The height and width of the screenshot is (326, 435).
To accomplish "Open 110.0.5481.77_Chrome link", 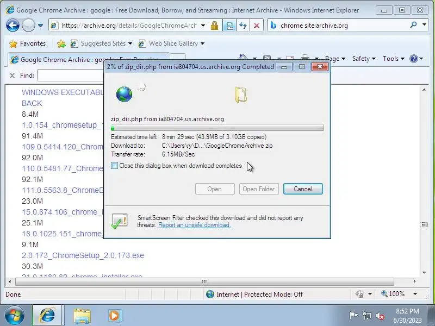I will (63, 168).
